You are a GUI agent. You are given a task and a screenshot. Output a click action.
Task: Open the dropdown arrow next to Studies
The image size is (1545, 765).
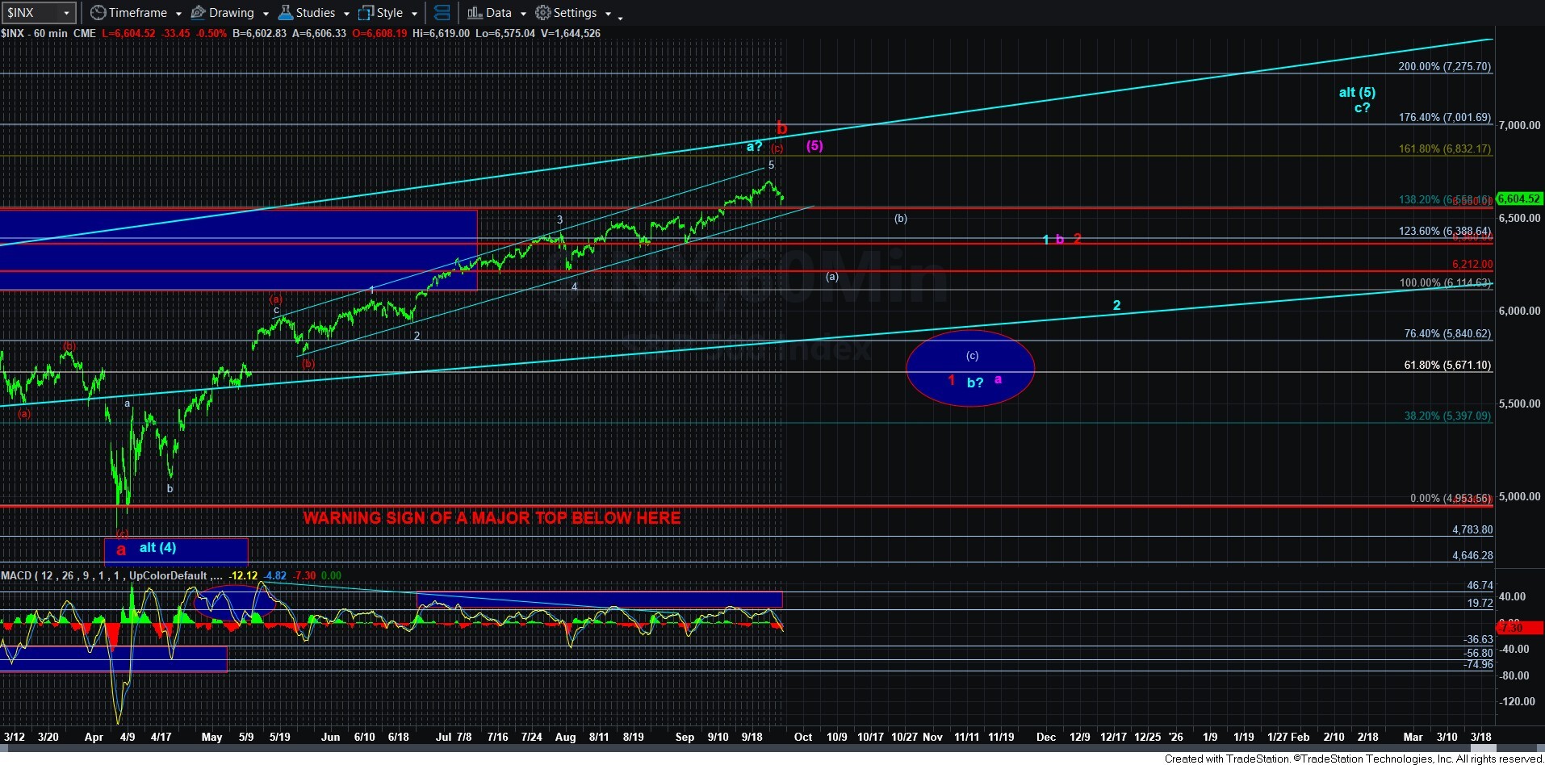[346, 14]
